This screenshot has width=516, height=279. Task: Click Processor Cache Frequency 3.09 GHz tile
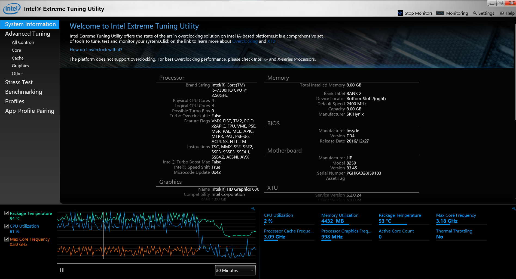[x=289, y=234]
